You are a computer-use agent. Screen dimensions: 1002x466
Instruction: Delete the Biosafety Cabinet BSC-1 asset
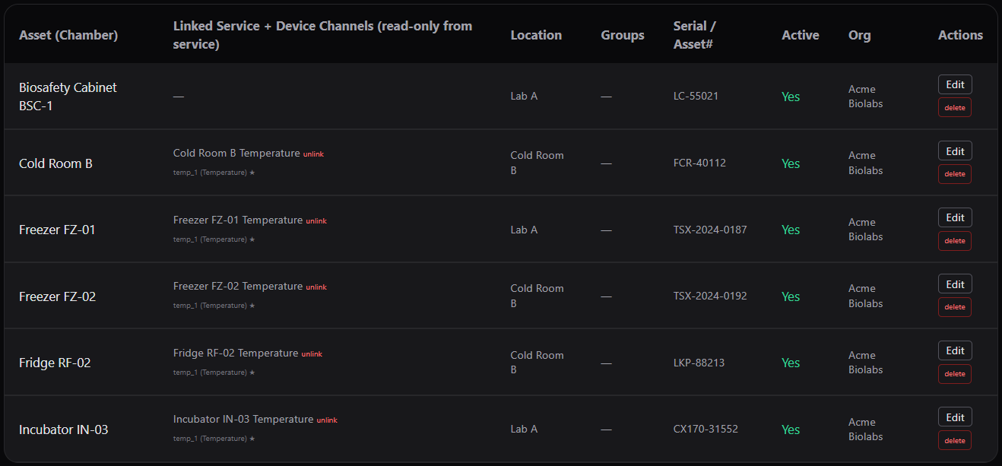tap(955, 107)
